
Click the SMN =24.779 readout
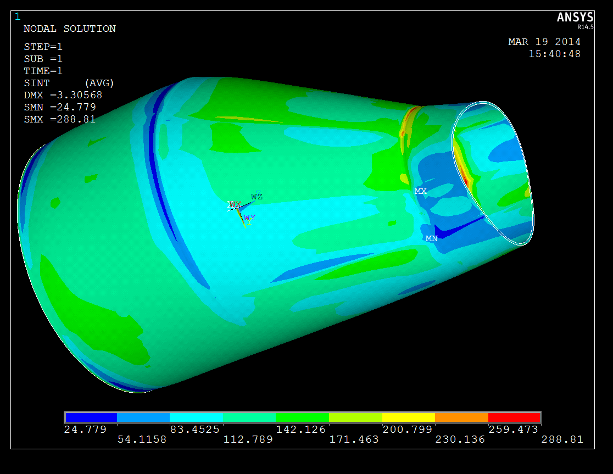[59, 107]
